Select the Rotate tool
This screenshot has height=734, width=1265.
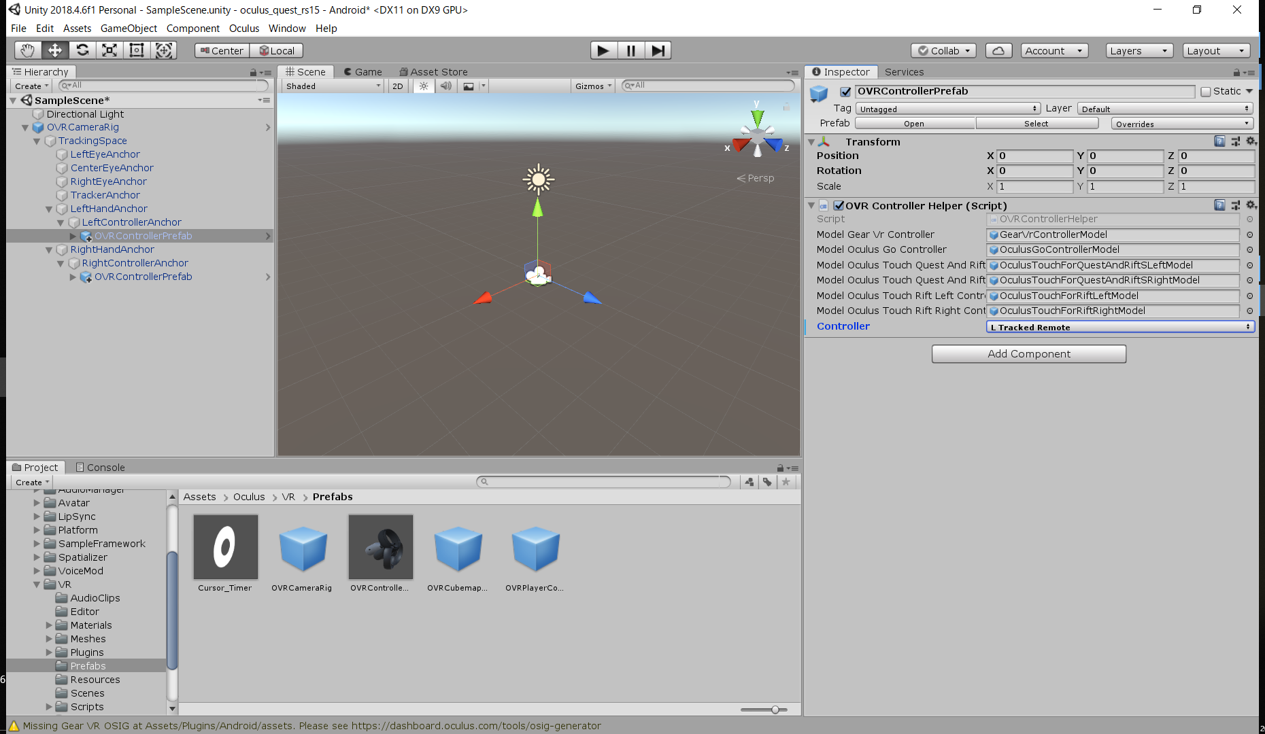[x=82, y=50]
